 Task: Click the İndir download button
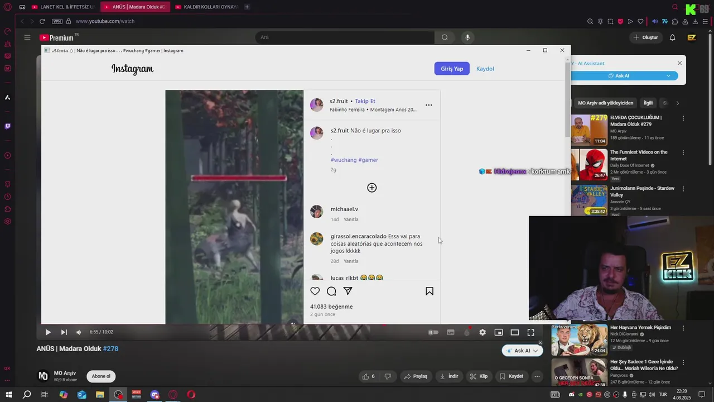449,376
